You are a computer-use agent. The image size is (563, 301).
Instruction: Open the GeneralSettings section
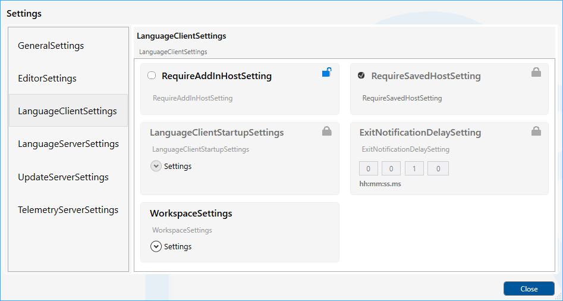coord(51,46)
